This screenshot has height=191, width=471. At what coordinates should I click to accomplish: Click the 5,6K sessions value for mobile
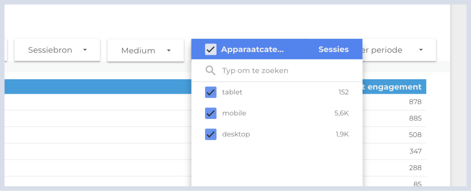click(x=342, y=113)
